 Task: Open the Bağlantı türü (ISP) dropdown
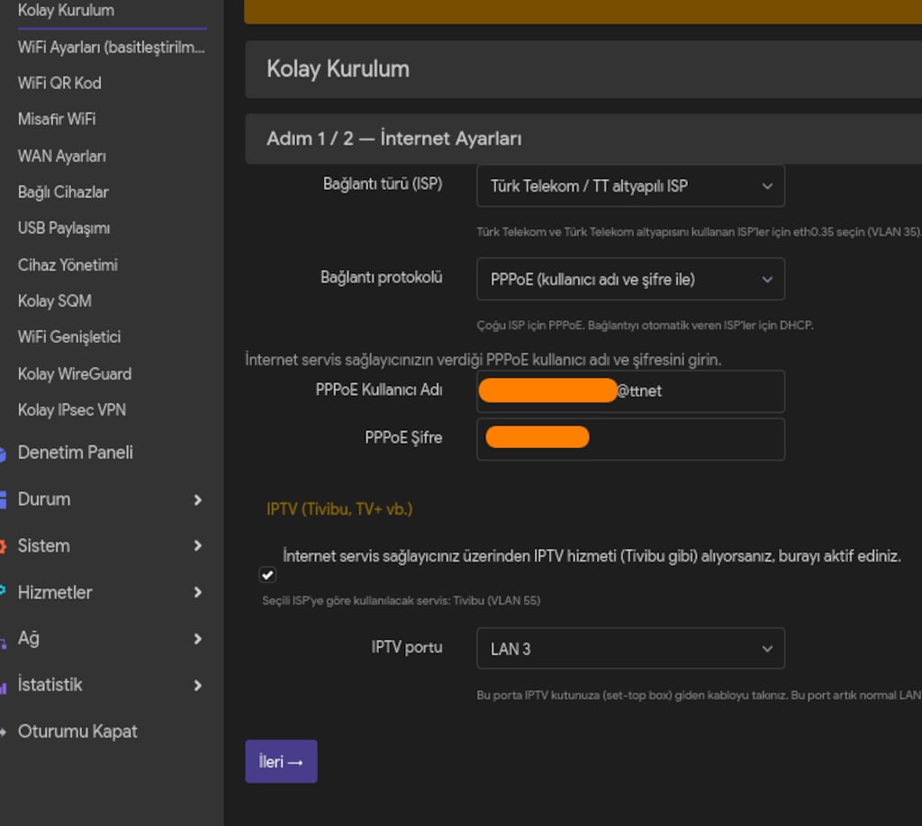(x=630, y=186)
